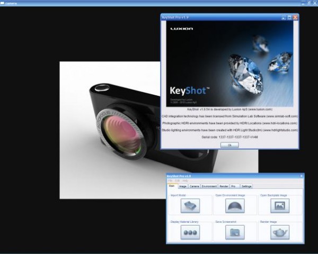
Task: Click the serial code text line
Action: (x=229, y=137)
